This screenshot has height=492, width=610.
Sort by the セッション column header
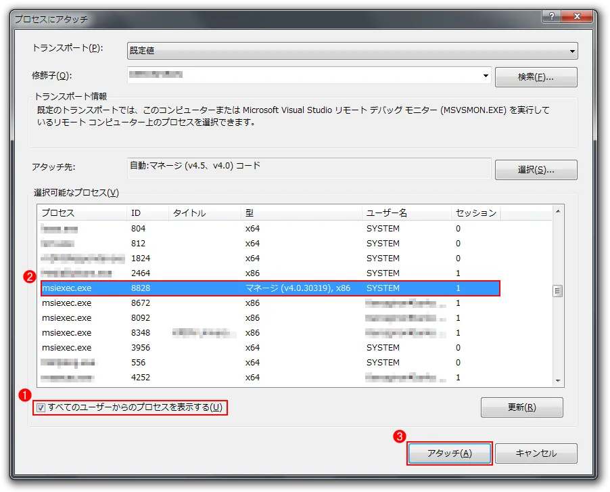476,213
